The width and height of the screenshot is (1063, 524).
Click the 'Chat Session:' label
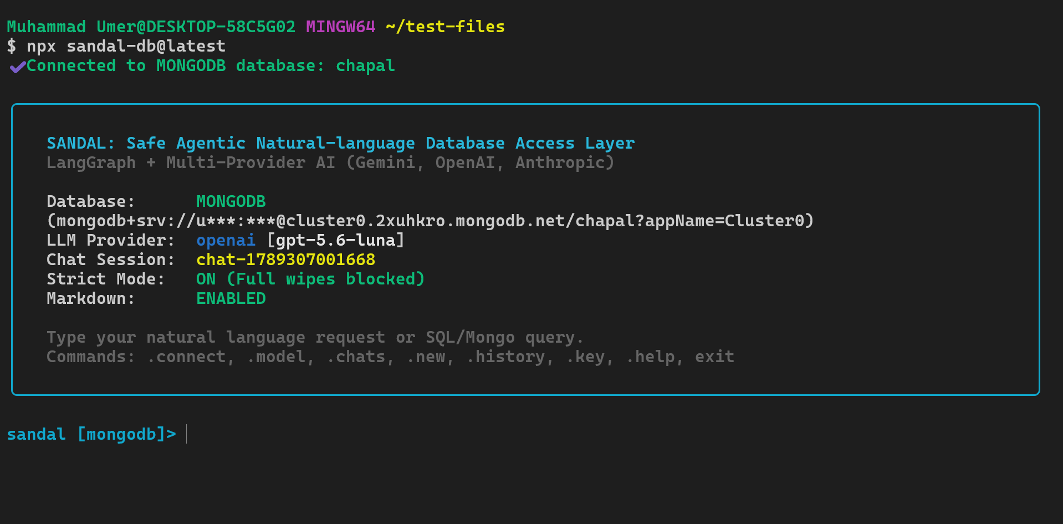coord(111,260)
